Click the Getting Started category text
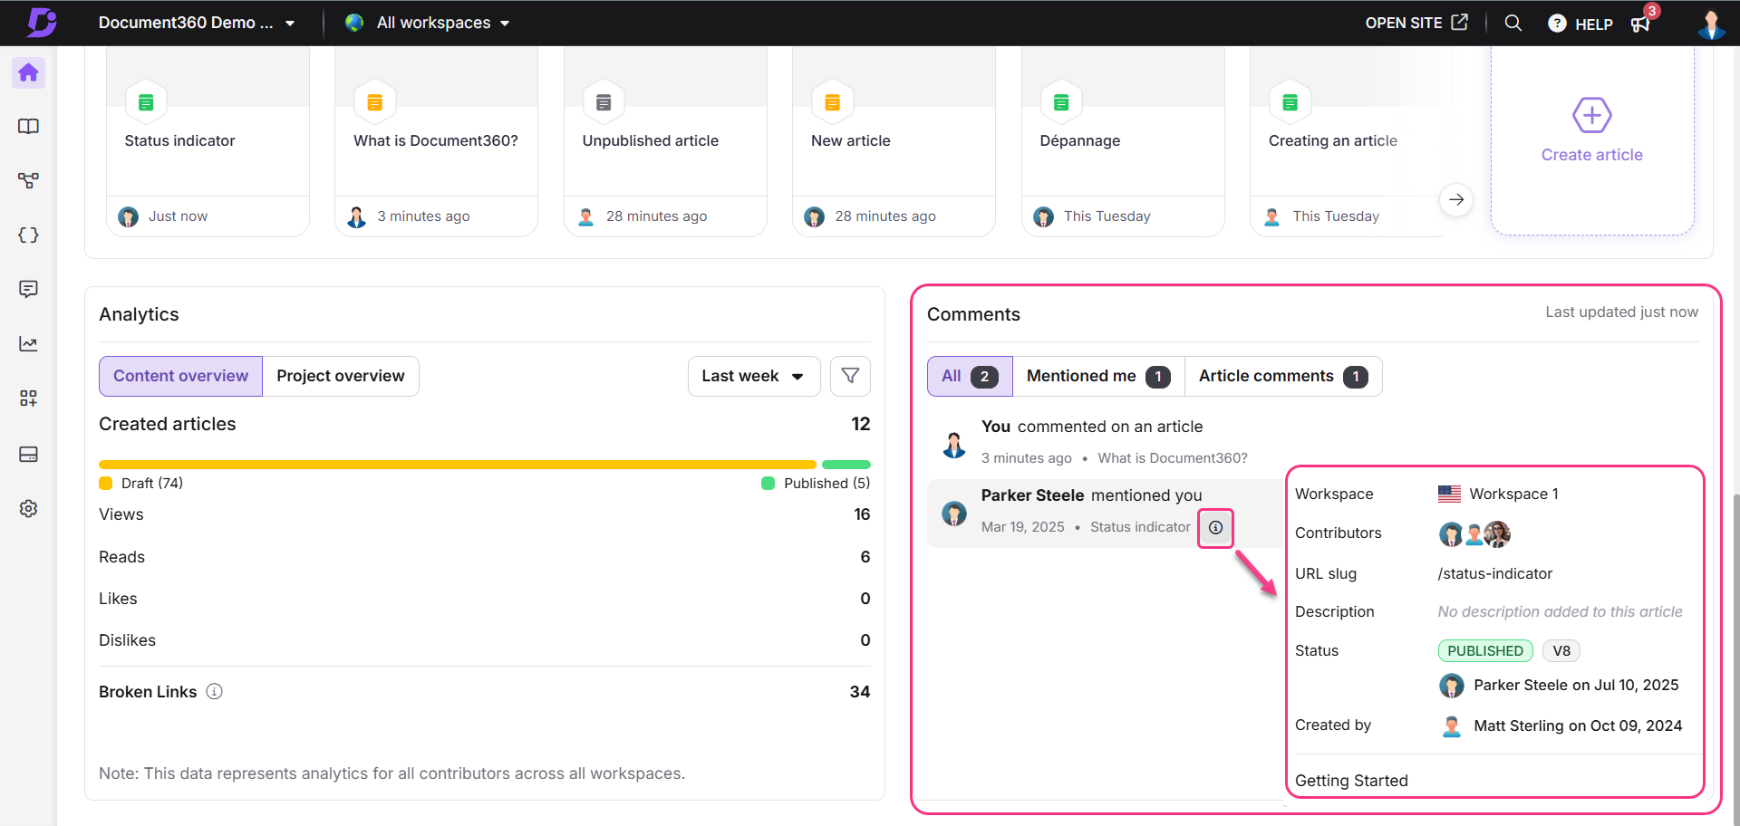This screenshot has width=1740, height=826. point(1351,781)
